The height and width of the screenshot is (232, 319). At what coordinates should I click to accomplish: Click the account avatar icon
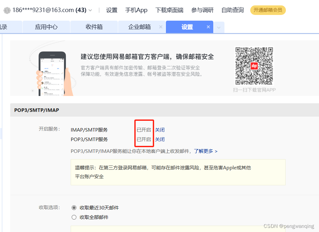point(7,10)
